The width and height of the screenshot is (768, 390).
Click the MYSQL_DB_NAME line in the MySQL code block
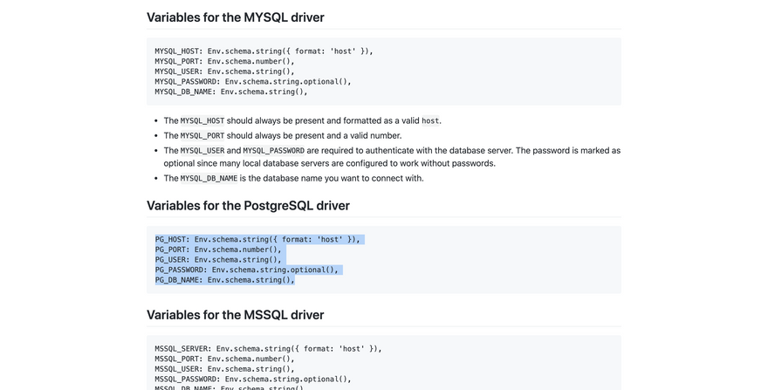click(x=230, y=92)
